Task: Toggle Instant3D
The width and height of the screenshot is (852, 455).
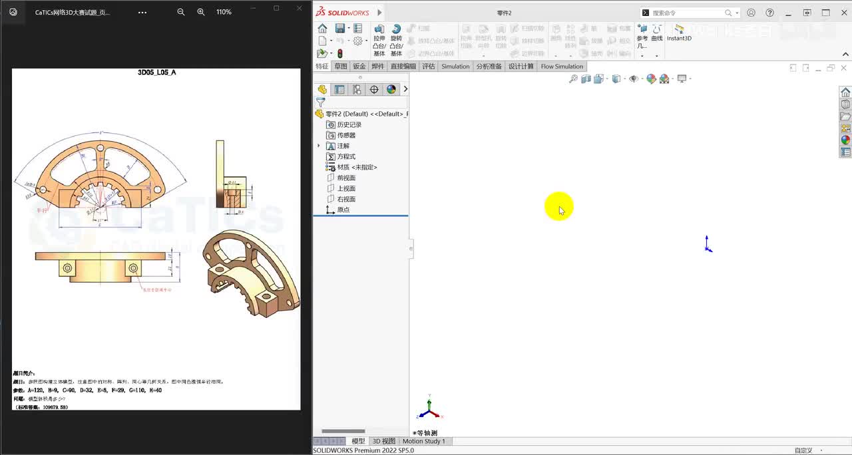Action: coord(679,33)
